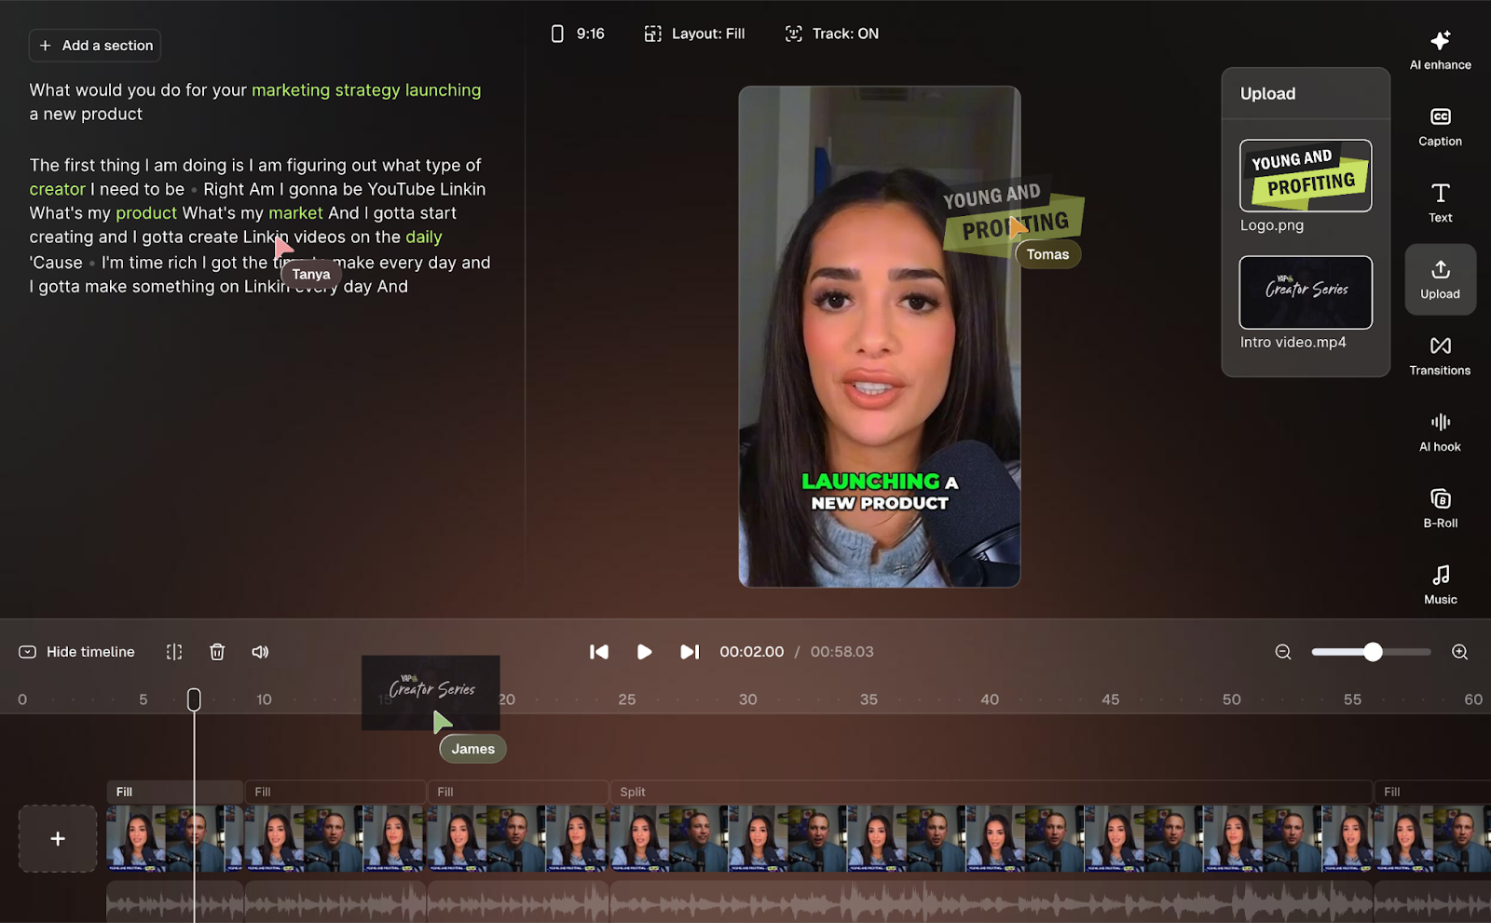Select the Split segment label in timeline
This screenshot has height=923, width=1491.
pos(633,792)
